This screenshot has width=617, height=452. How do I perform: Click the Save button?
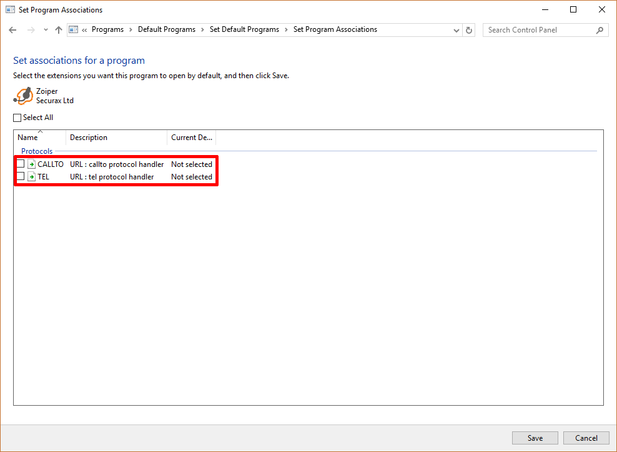click(x=535, y=438)
